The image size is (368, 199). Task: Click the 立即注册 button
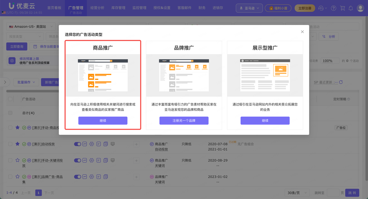pyautogui.click(x=305, y=8)
